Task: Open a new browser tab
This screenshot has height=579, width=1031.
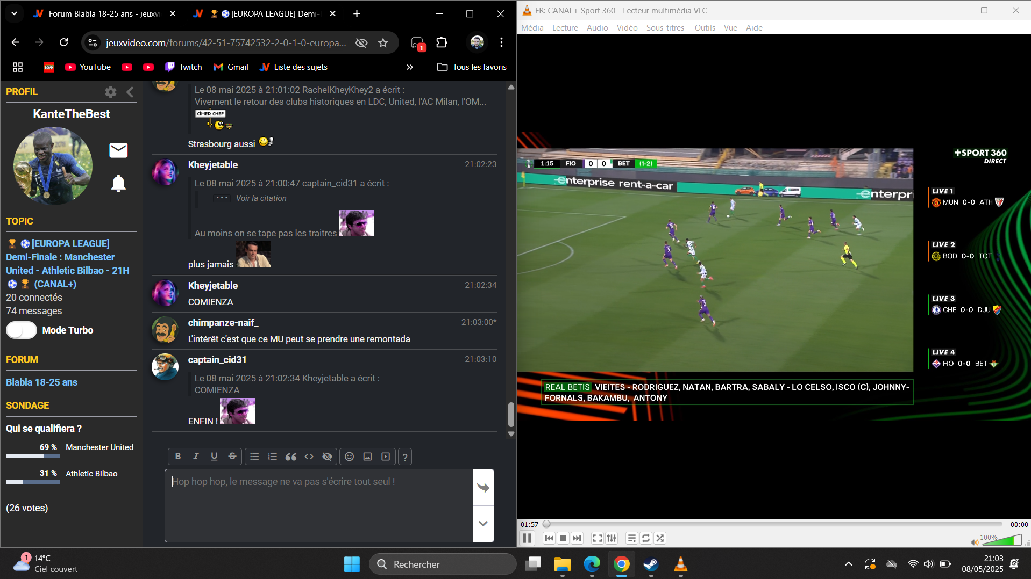Action: tap(357, 14)
